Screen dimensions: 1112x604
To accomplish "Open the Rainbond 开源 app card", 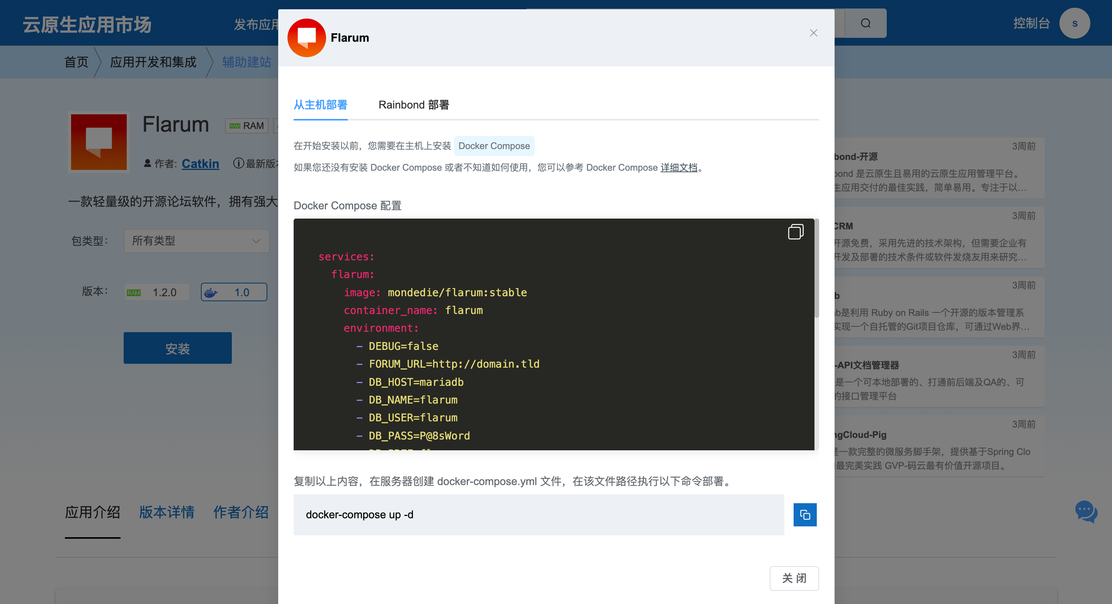I will pyautogui.click(x=939, y=168).
